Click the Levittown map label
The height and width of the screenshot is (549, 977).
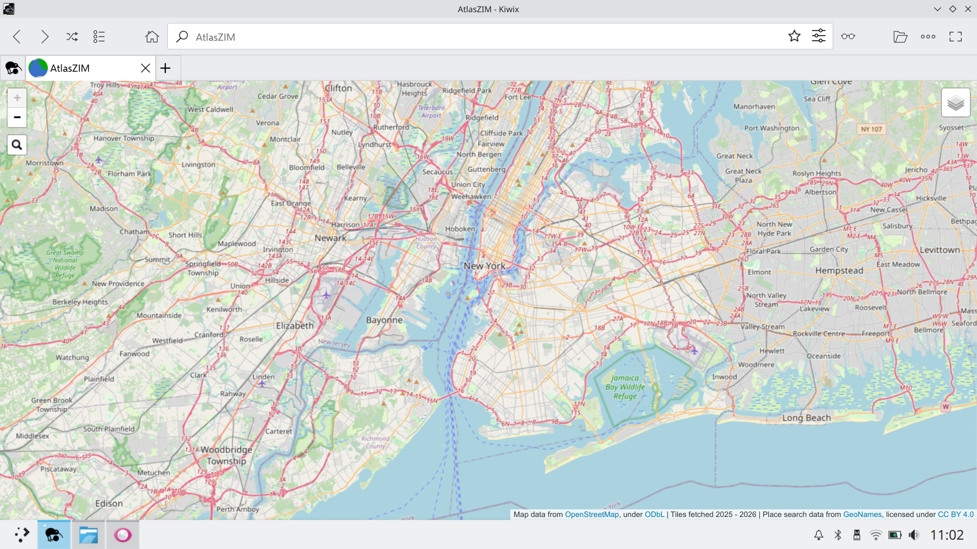[939, 250]
